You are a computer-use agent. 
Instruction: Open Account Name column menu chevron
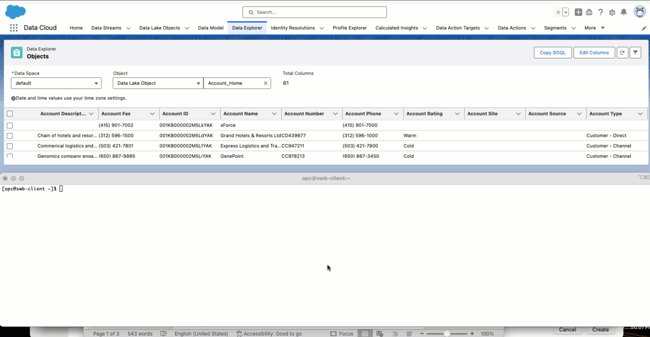point(274,114)
